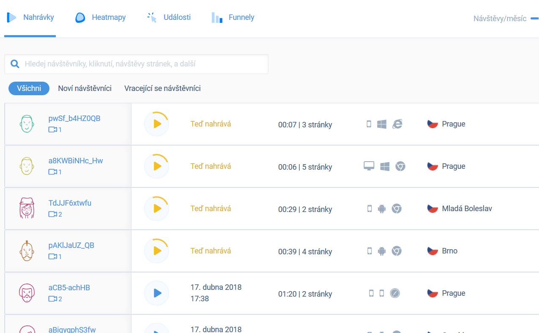Click the Android icon in Mladá Boleslav row
539x333 pixels.
[x=382, y=209]
